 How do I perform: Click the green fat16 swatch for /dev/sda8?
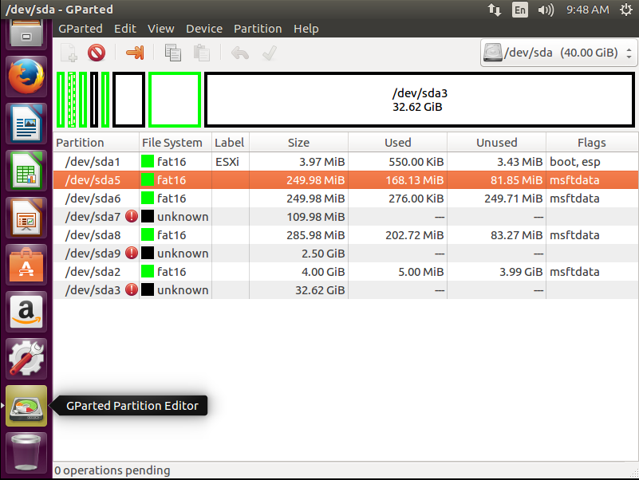148,234
